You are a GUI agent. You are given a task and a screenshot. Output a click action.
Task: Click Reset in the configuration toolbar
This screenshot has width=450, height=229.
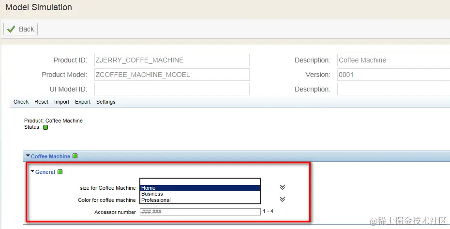pyautogui.click(x=41, y=102)
